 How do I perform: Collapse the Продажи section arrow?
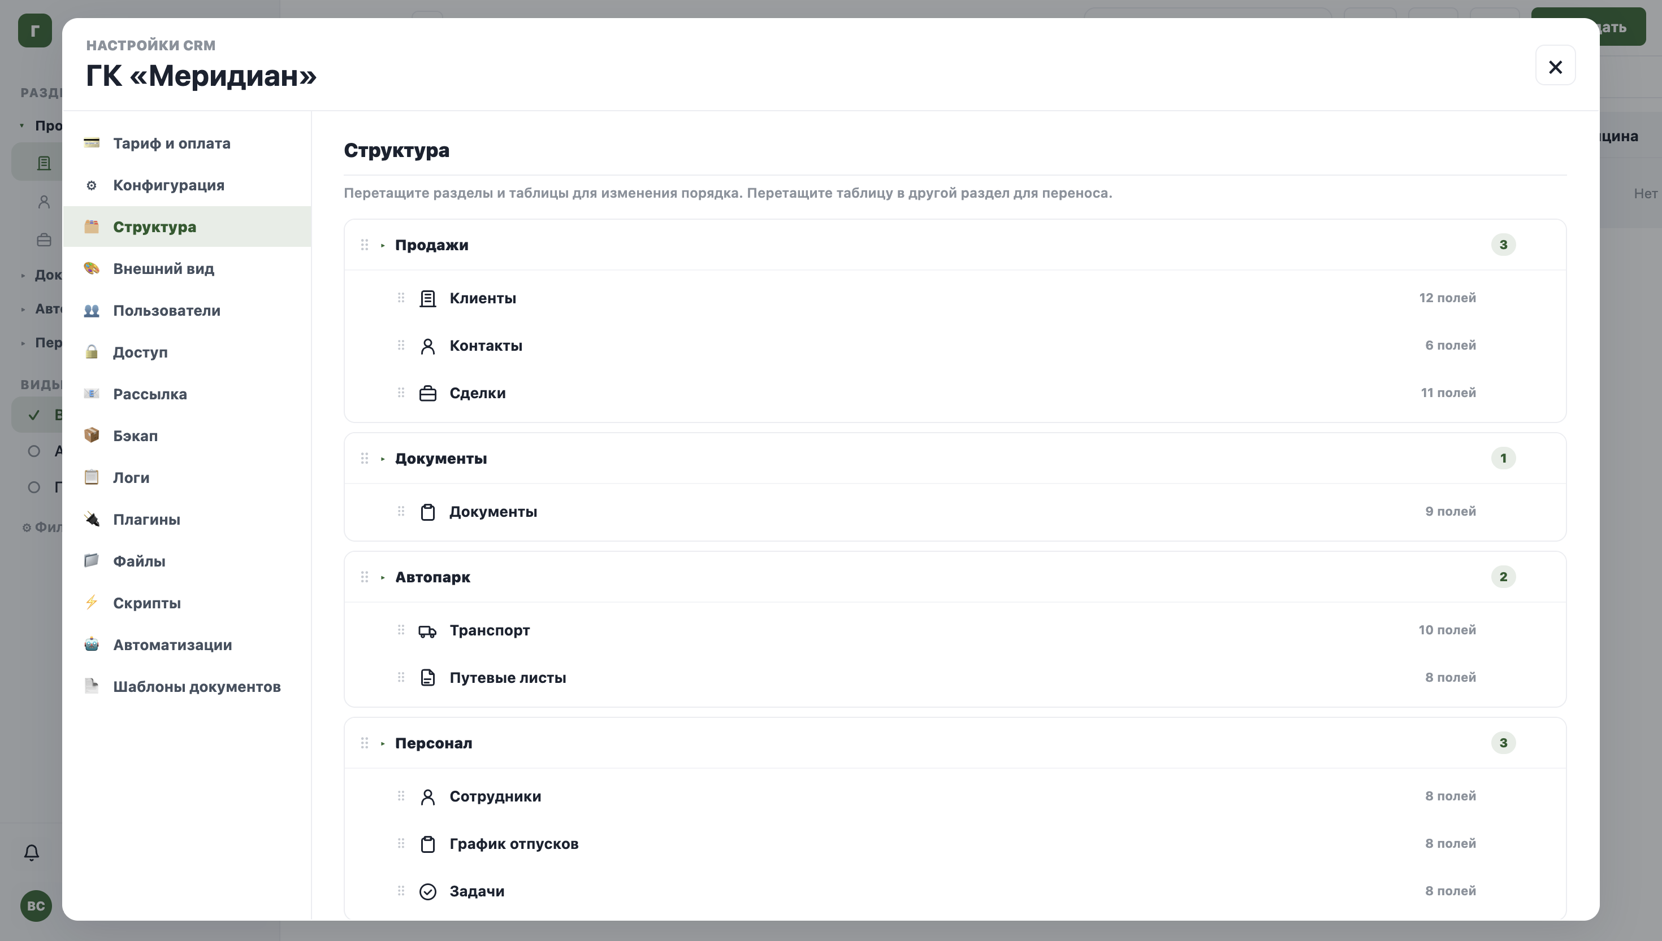[383, 246]
